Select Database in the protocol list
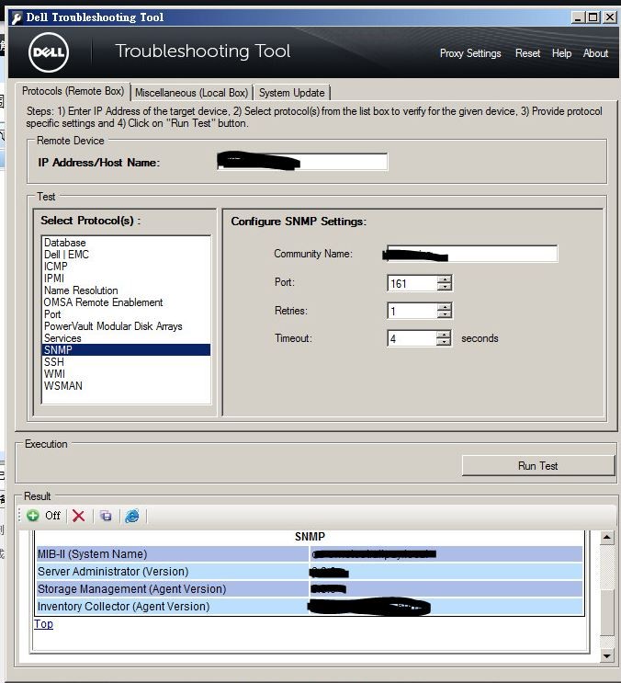The height and width of the screenshot is (683, 621). coord(126,243)
